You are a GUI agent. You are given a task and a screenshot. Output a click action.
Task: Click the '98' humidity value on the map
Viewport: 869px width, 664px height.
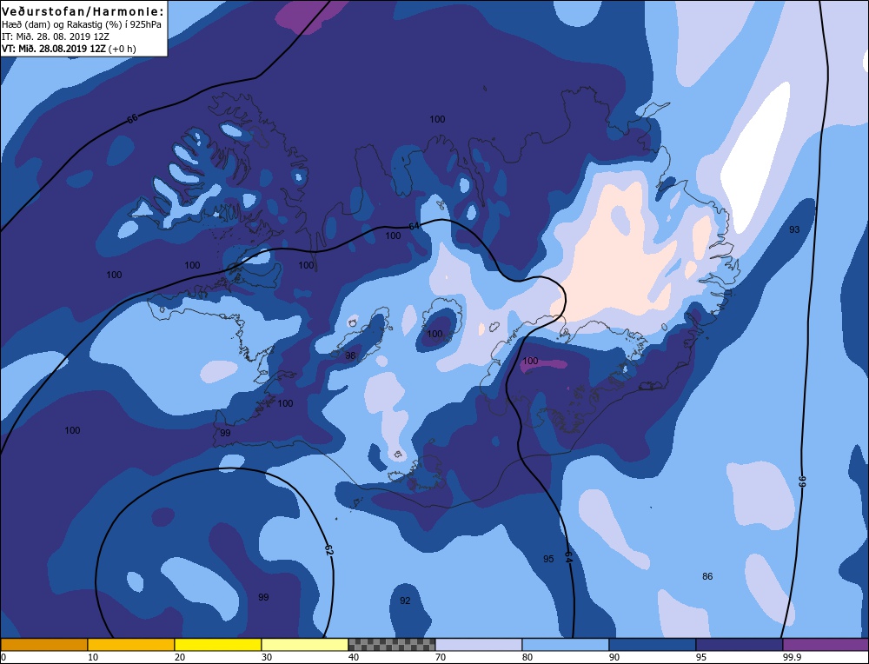tap(350, 355)
